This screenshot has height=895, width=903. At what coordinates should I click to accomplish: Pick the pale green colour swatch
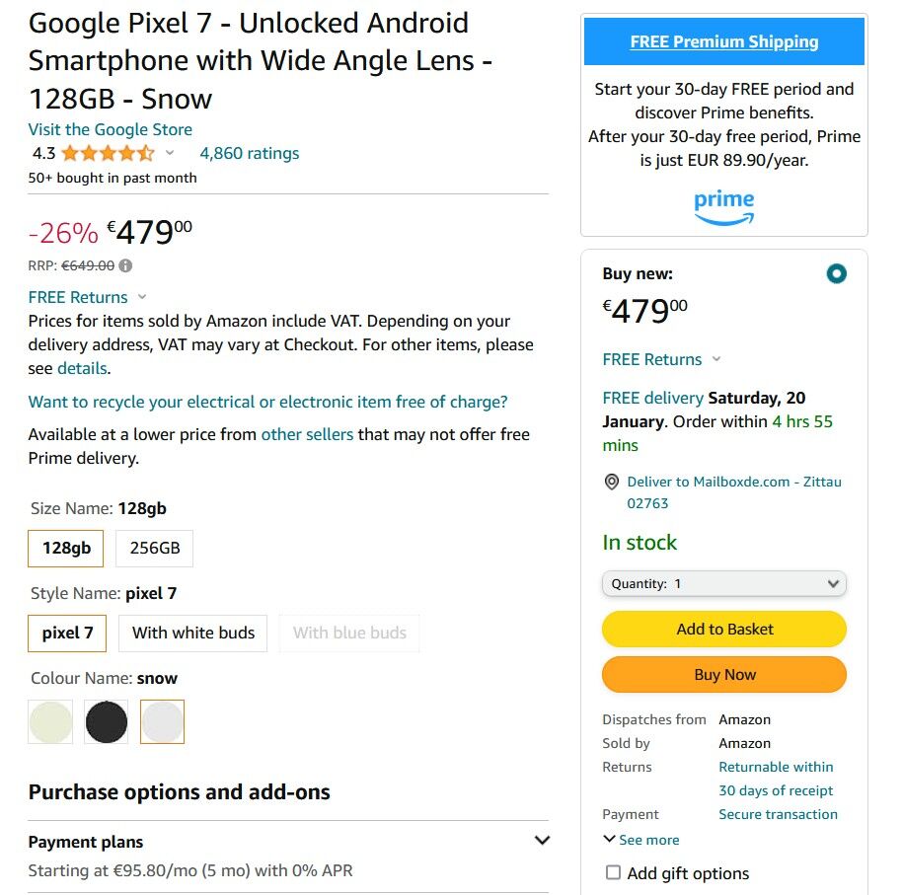click(x=50, y=721)
